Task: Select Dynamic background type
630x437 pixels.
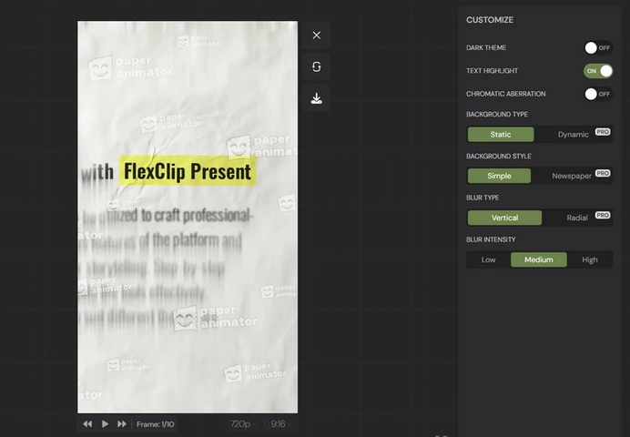Action: pyautogui.click(x=574, y=135)
